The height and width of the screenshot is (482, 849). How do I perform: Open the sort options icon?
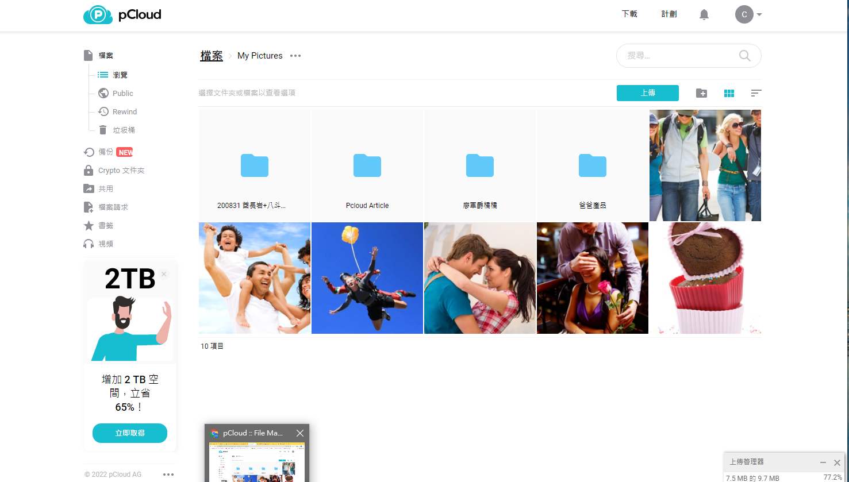tap(756, 93)
